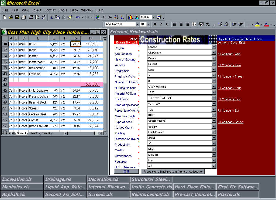Screen dimensions: 276x200
Task: Open Print Preview from the toolbar
Action: (37, 17)
